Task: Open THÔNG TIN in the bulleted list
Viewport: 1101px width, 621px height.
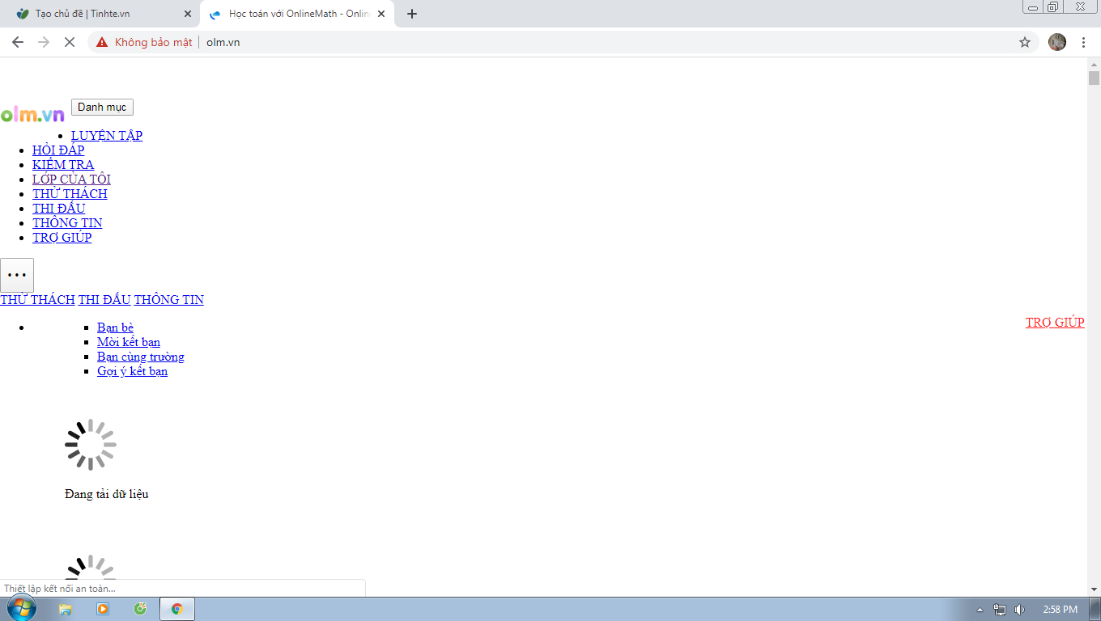Action: [67, 223]
